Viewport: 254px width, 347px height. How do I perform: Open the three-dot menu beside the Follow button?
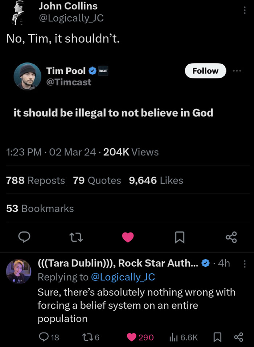coord(237,71)
